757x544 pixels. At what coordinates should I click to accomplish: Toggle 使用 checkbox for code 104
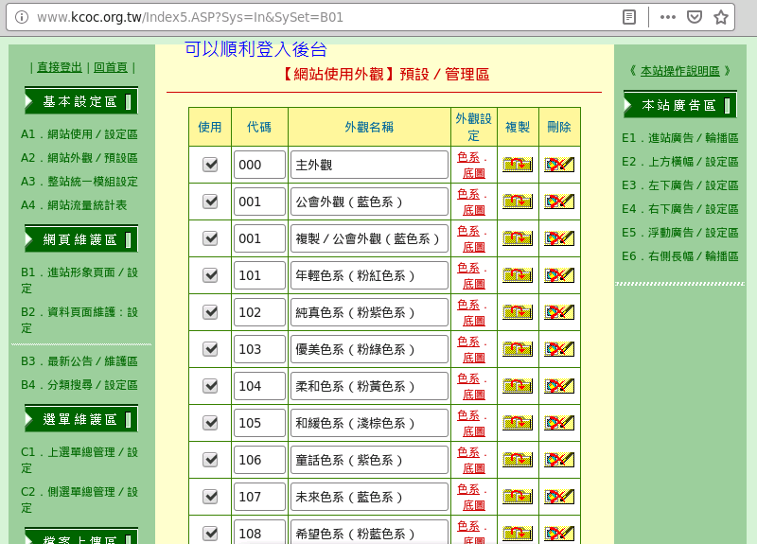[210, 386]
